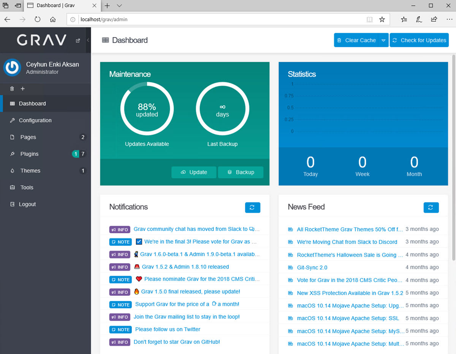The width and height of the screenshot is (456, 354).
Task: Open 'Don't forget to star Grav' notification
Action: click(x=177, y=342)
